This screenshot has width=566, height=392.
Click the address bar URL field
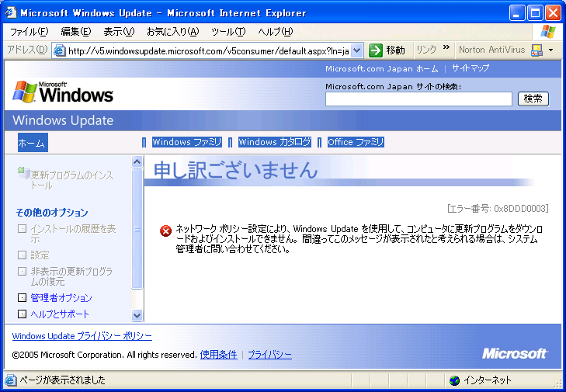pyautogui.click(x=209, y=50)
